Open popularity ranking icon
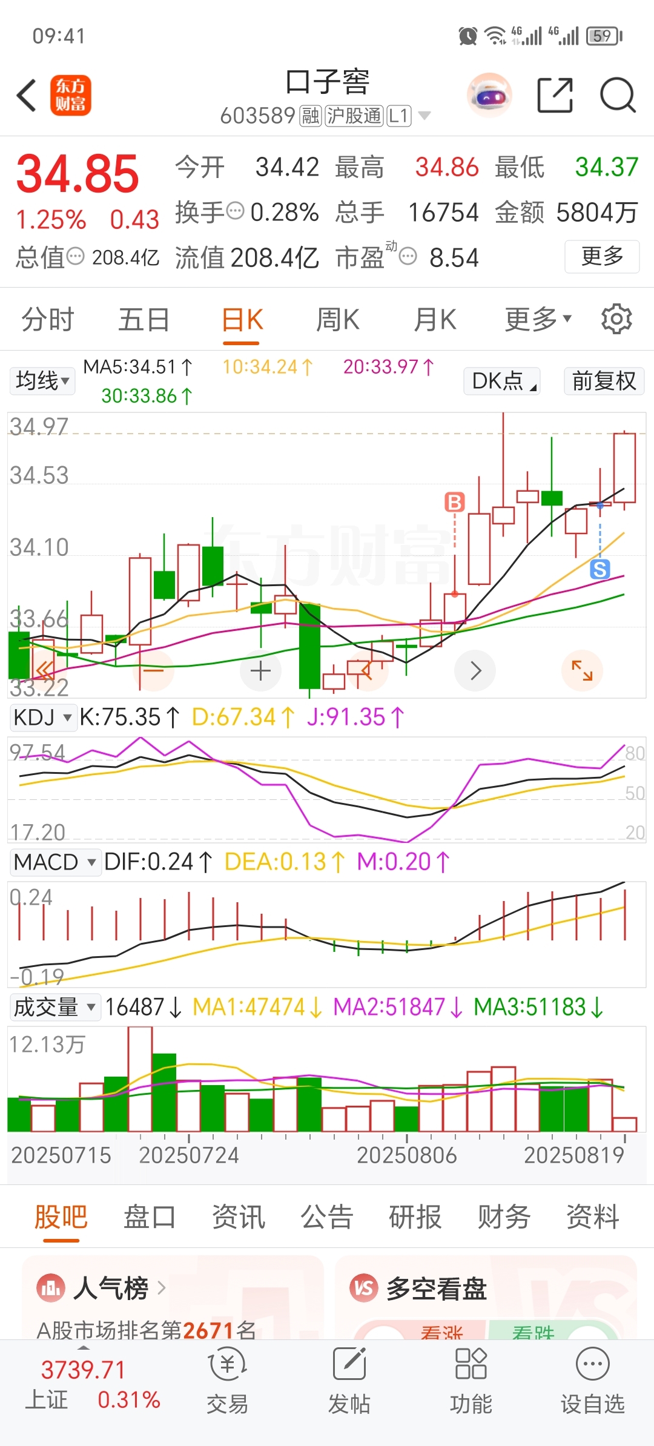 (51, 1288)
